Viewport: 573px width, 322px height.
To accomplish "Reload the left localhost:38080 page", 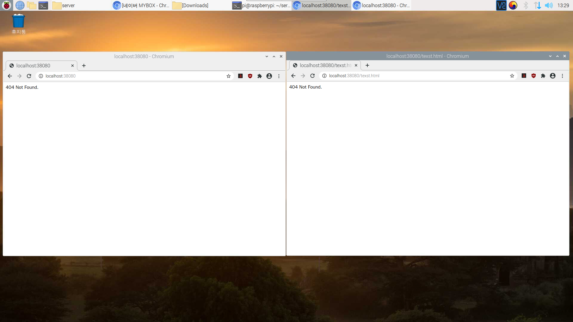I will tap(29, 76).
